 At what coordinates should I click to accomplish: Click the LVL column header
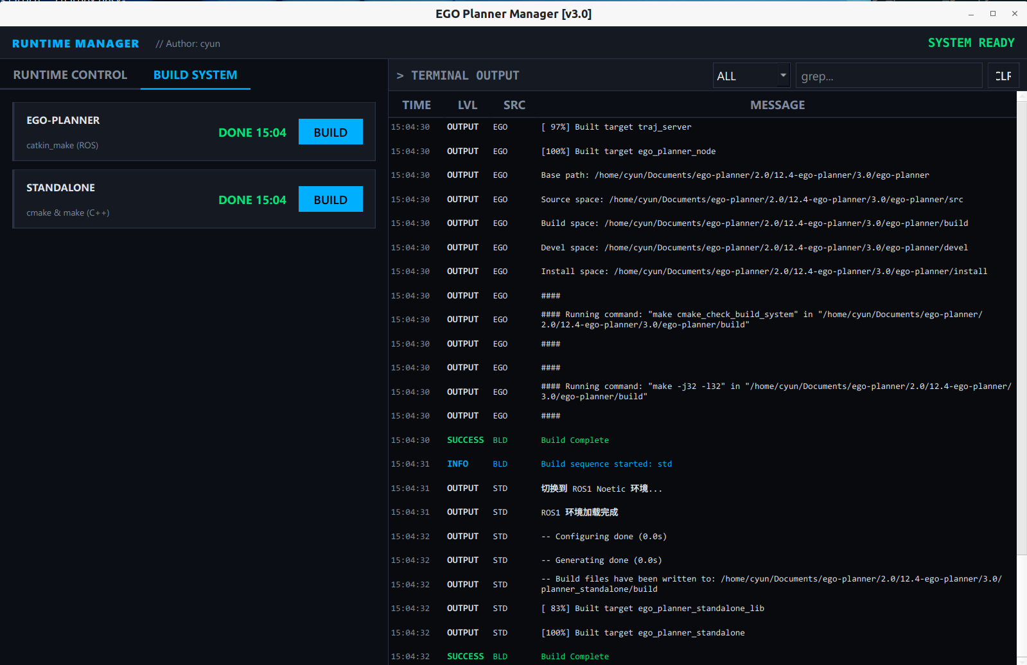click(x=468, y=105)
